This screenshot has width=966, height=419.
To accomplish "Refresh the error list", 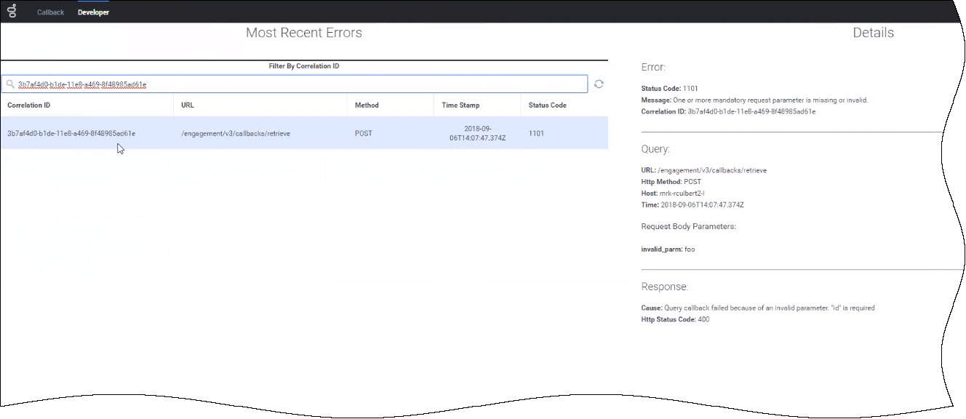I will 599,84.
